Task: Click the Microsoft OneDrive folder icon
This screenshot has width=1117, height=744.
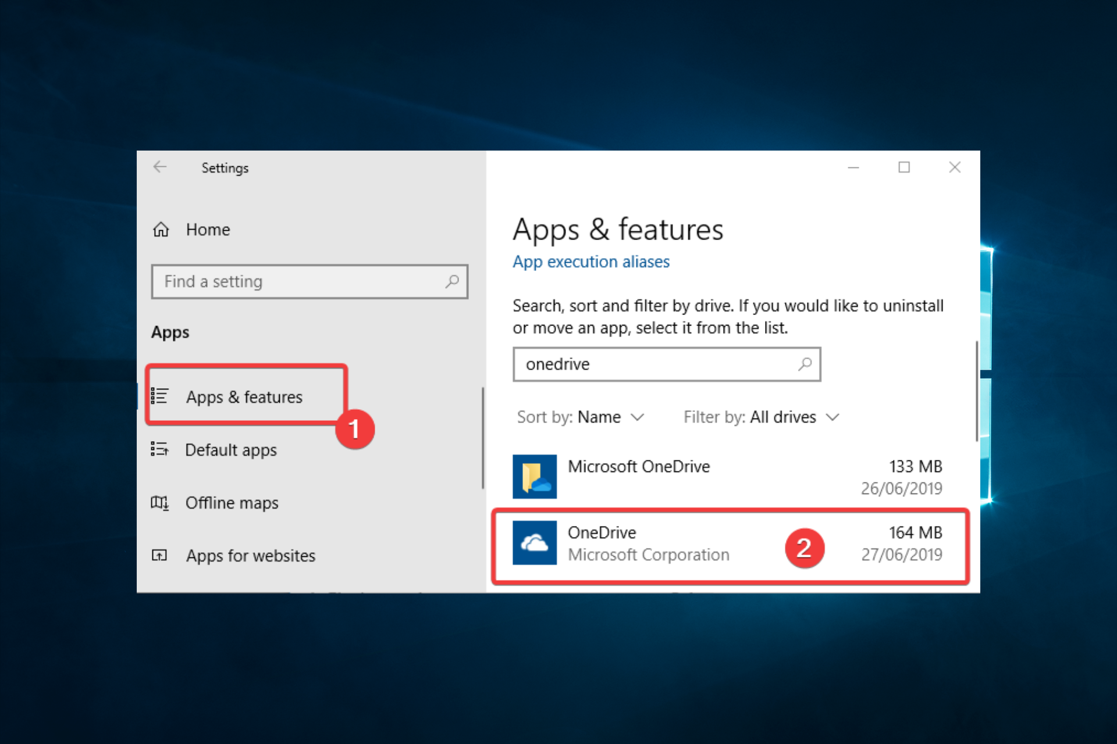Action: (x=535, y=477)
